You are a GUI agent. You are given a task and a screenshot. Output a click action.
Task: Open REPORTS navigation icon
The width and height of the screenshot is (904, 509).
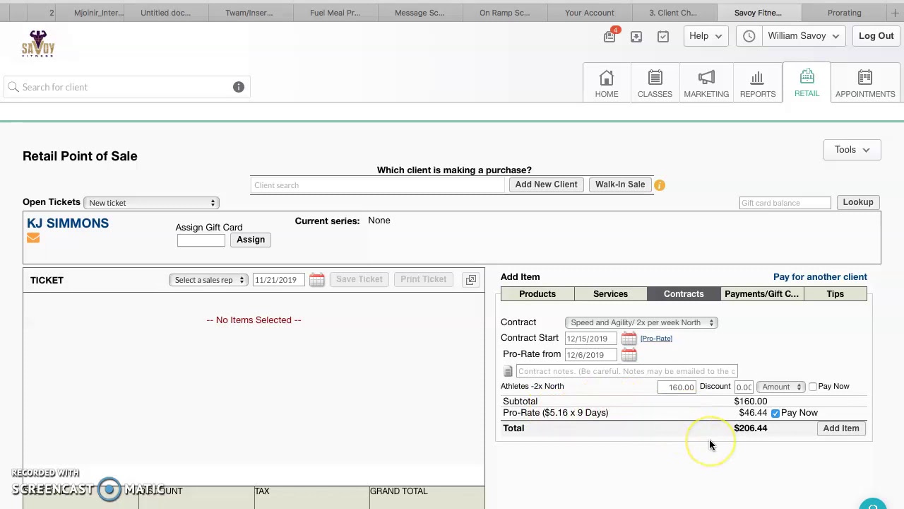click(758, 83)
